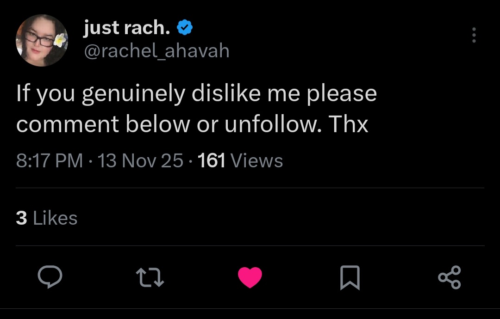The image size is (500, 319).
Task: Click the blue verified checkmark badge
Action: [185, 29]
